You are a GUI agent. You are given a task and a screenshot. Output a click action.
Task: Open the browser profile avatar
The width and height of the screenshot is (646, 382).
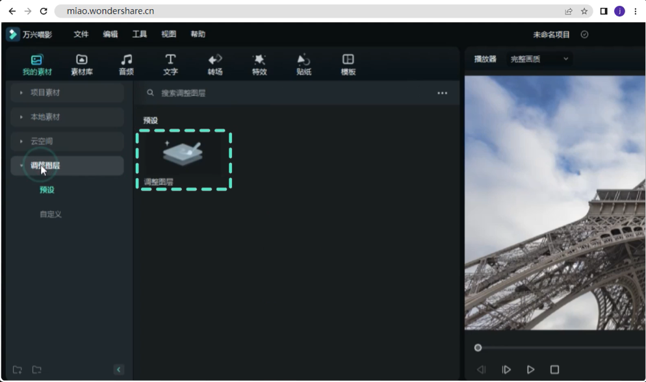pos(619,11)
